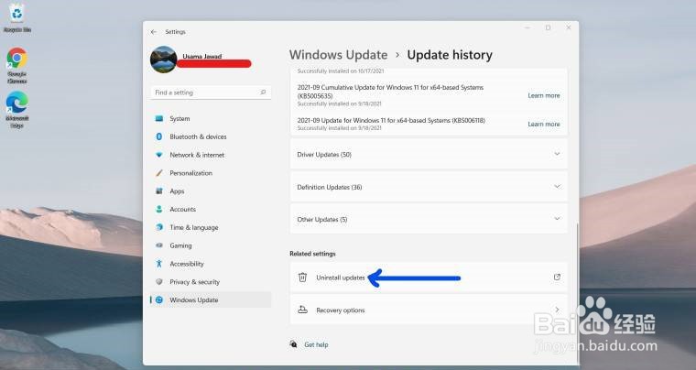
Task: Click the Get help link
Action: click(x=316, y=344)
